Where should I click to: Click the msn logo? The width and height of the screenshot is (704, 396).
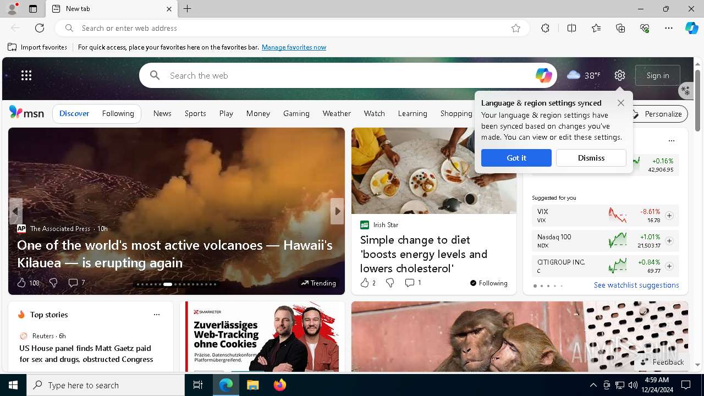coord(26,113)
